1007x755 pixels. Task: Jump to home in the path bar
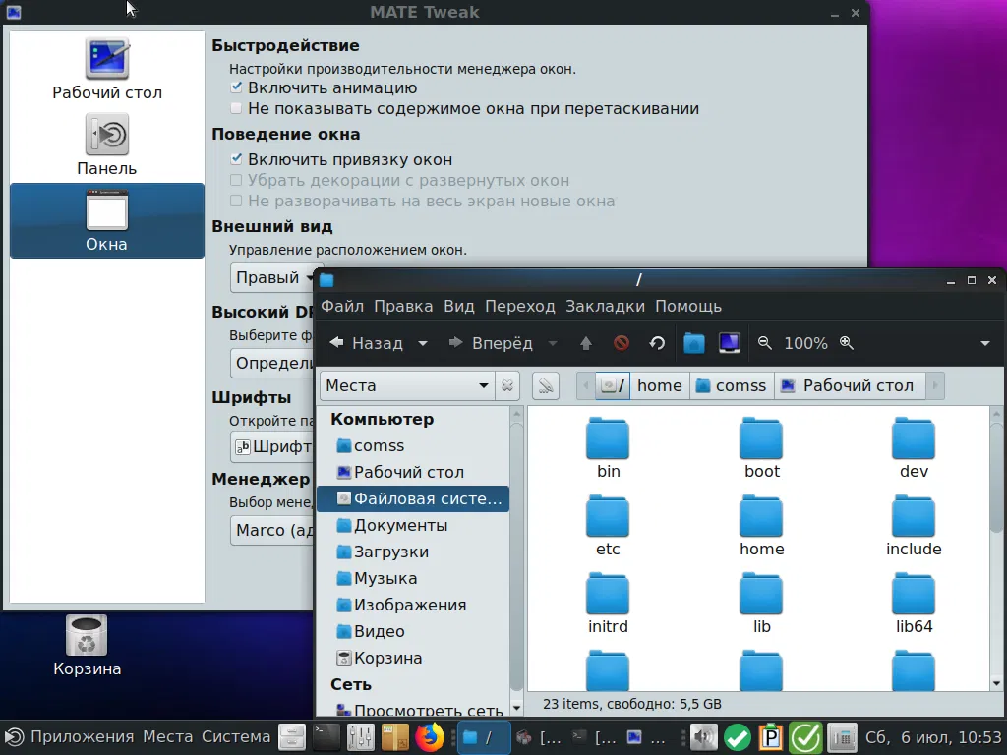(x=660, y=385)
